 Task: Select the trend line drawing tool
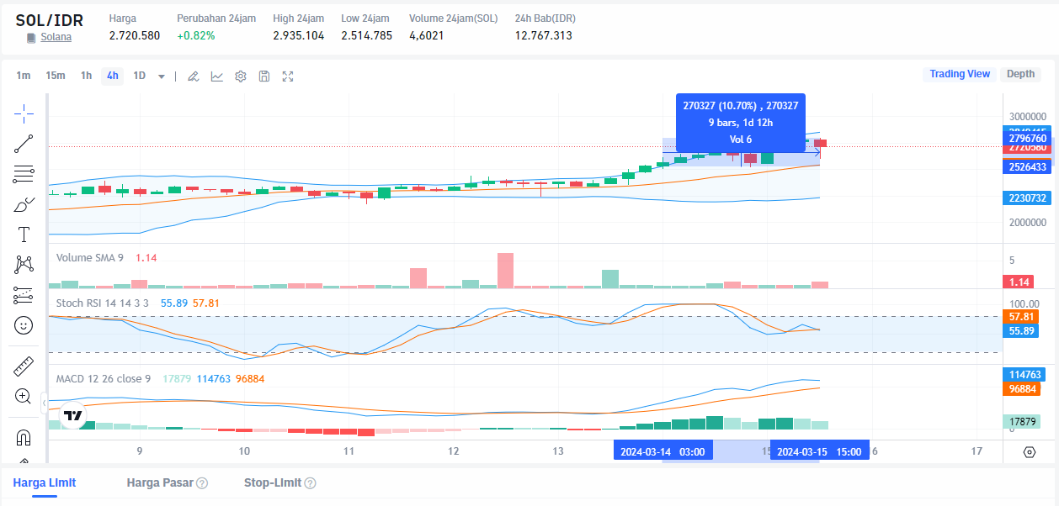point(24,144)
